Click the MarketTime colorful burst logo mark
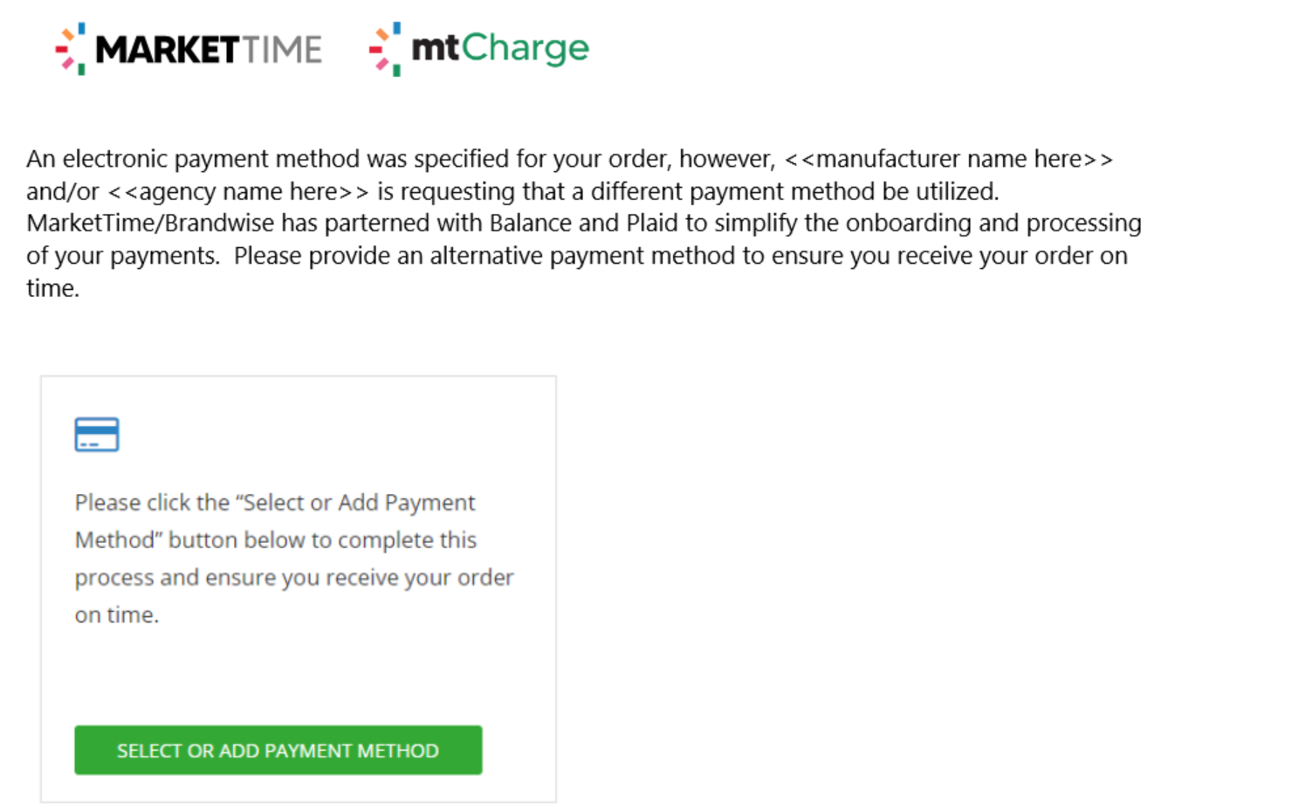Screen dimensions: 1299x811 tap(71, 49)
